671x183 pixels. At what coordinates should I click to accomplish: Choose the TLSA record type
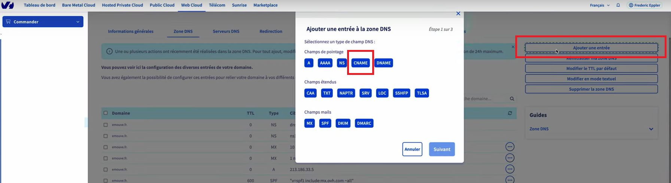click(x=422, y=93)
